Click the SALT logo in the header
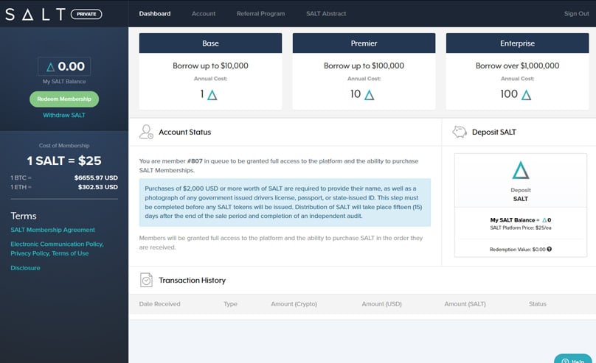This screenshot has width=596, height=363. (35, 15)
